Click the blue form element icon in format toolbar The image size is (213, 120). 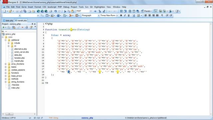click(x=58, y=16)
